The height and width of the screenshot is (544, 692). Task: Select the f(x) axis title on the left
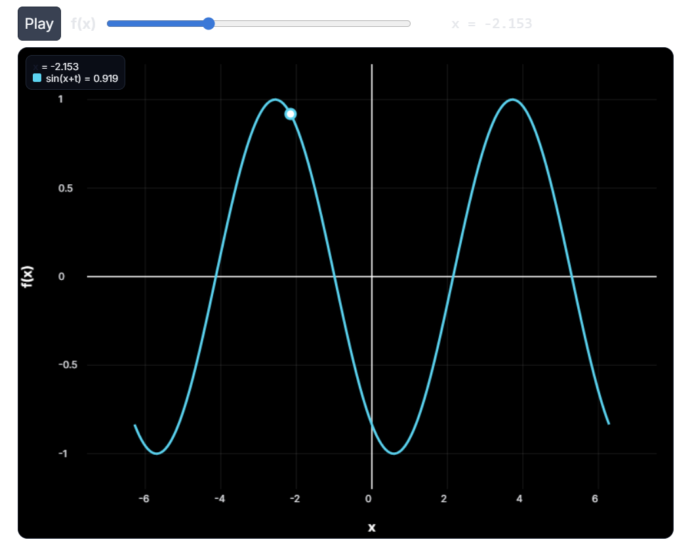27,275
